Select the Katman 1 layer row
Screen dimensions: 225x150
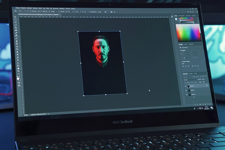[x=197, y=90]
